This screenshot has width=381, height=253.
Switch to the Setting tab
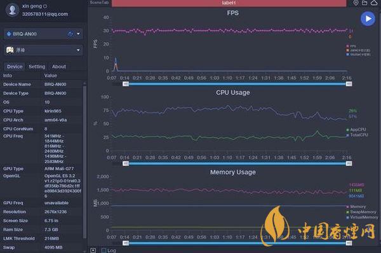pyautogui.click(x=37, y=67)
